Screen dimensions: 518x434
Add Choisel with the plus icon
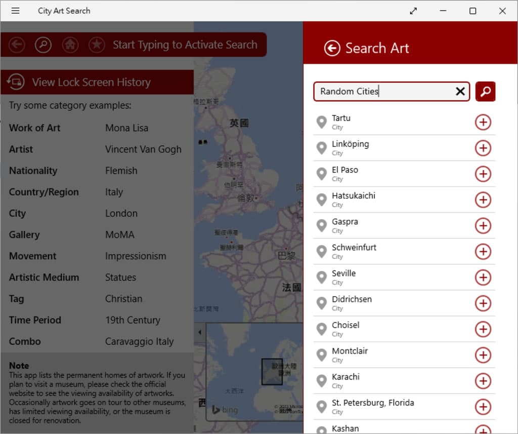pyautogui.click(x=483, y=329)
